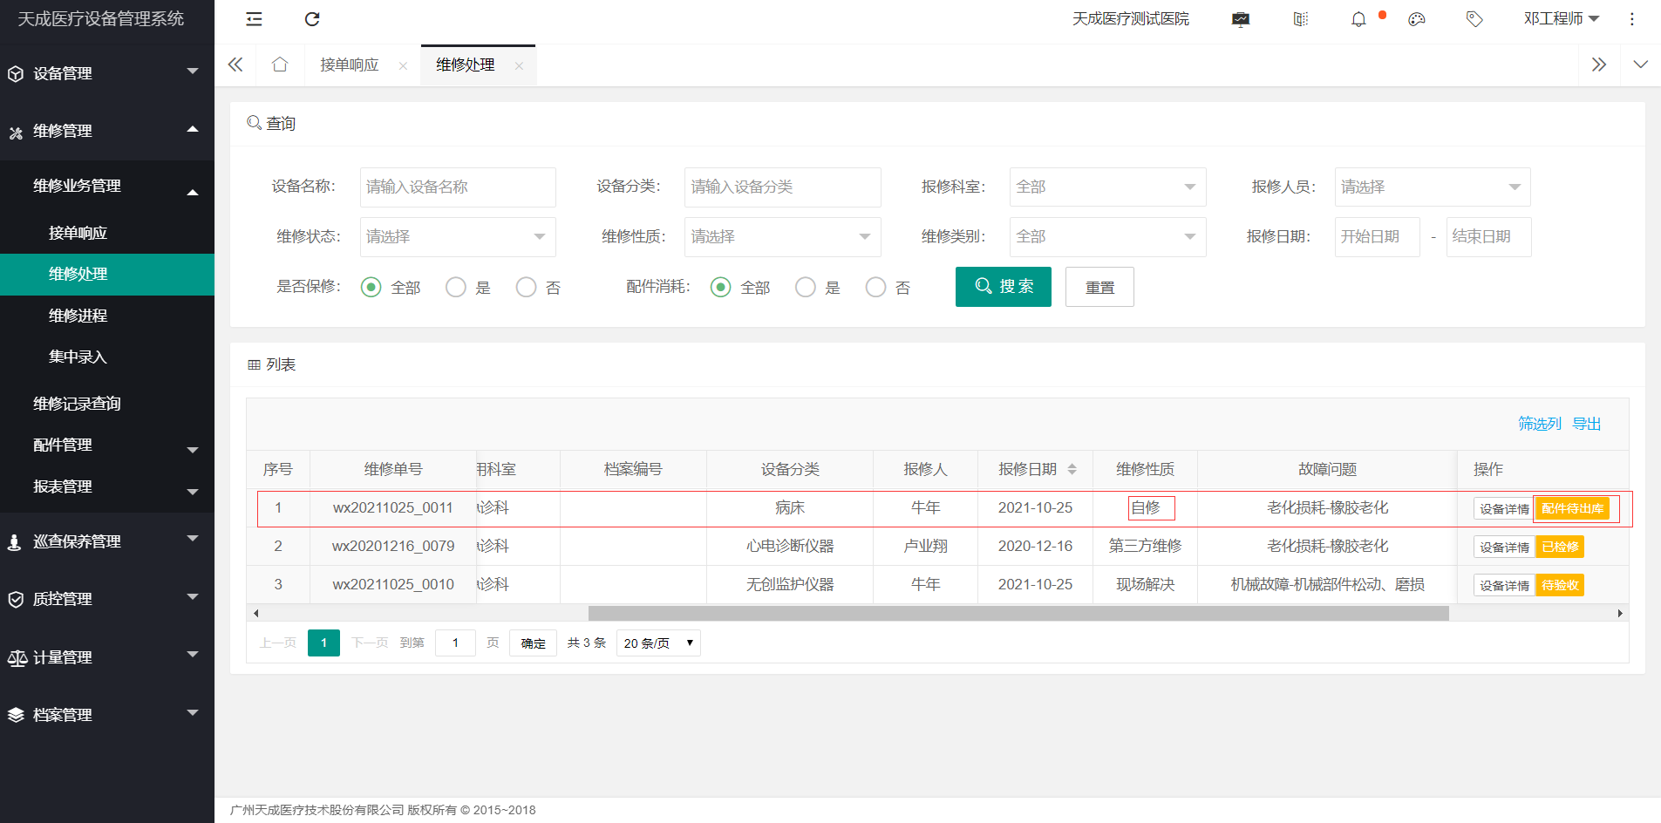Viewport: 1661px width, 823px height.
Task: Select 维修处理 sidebar item
Action: (107, 274)
